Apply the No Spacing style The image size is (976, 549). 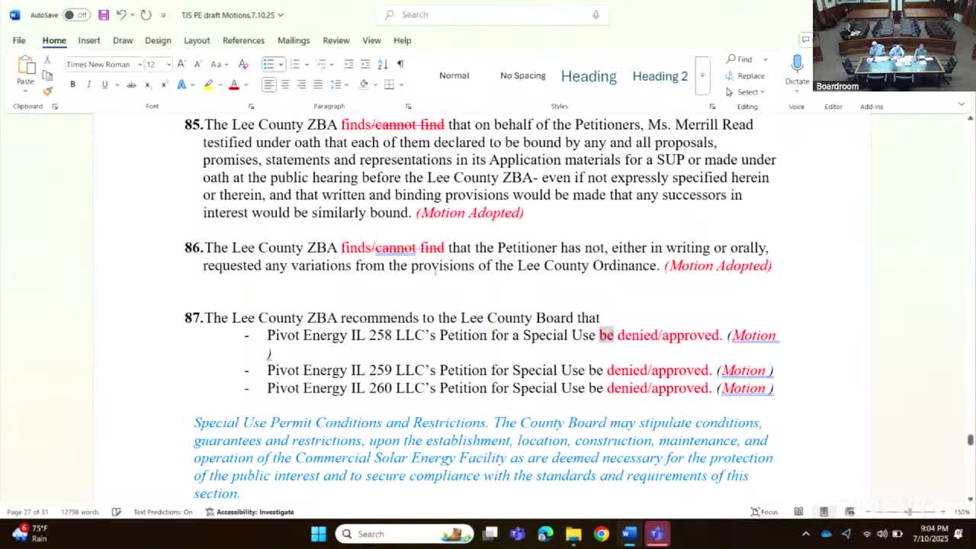[x=522, y=75]
